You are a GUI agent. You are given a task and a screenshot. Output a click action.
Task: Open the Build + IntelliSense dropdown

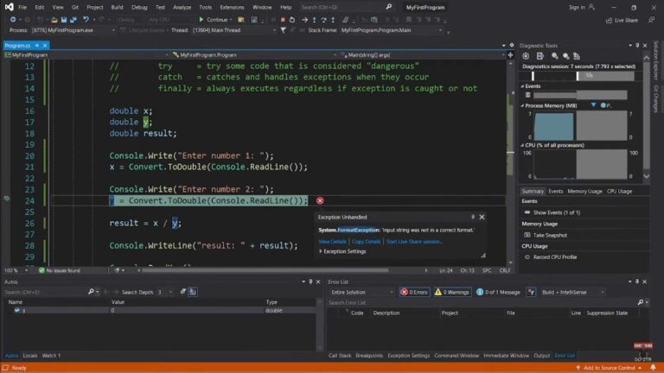[572, 292]
